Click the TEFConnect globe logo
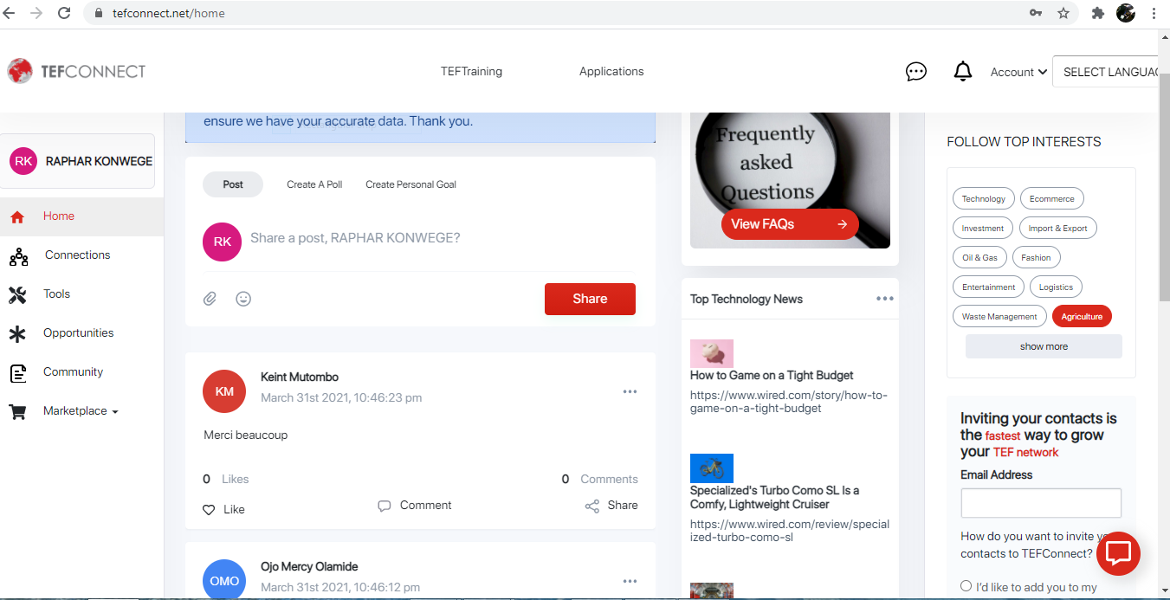This screenshot has width=1170, height=600. (20, 71)
